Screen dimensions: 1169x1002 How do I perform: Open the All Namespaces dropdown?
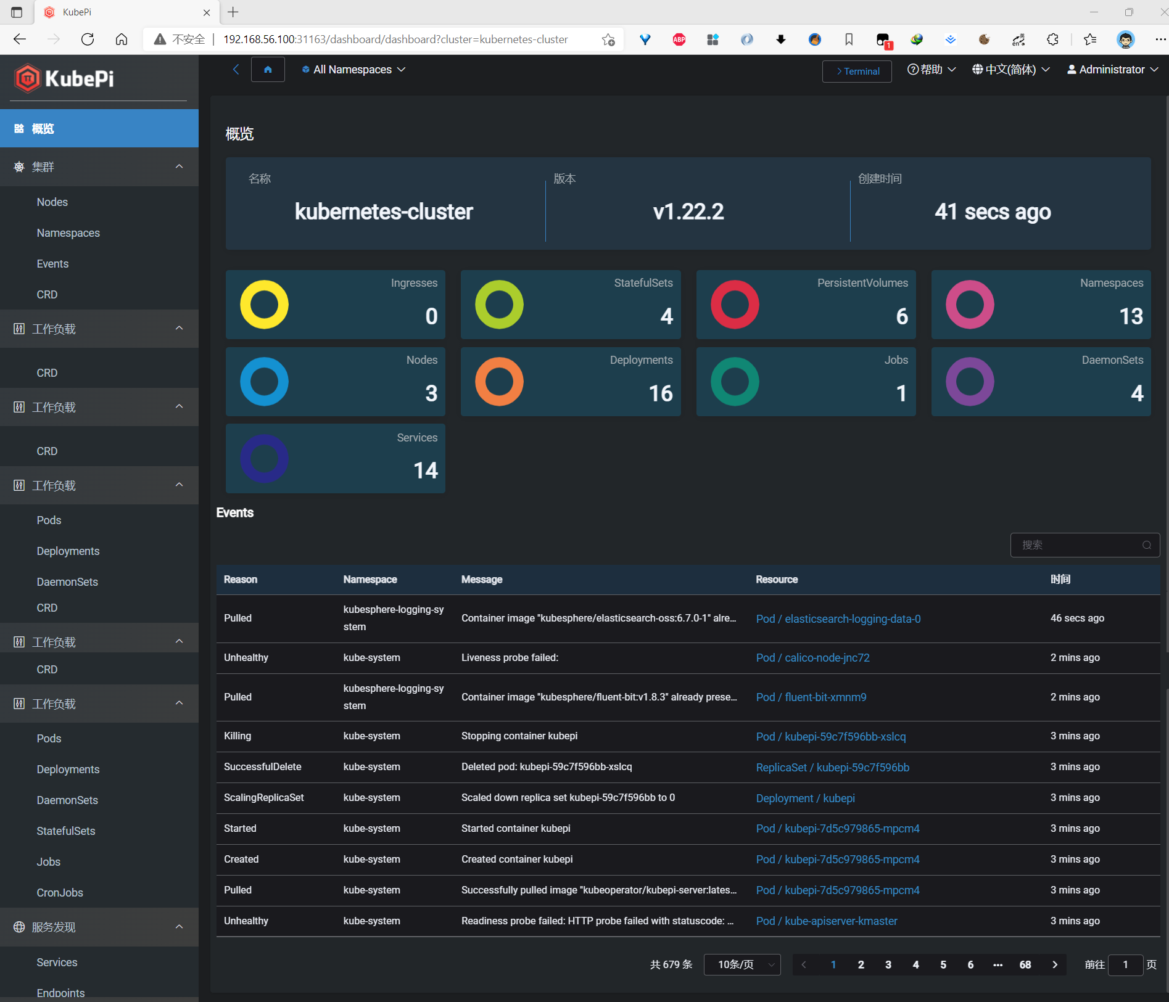(x=353, y=70)
